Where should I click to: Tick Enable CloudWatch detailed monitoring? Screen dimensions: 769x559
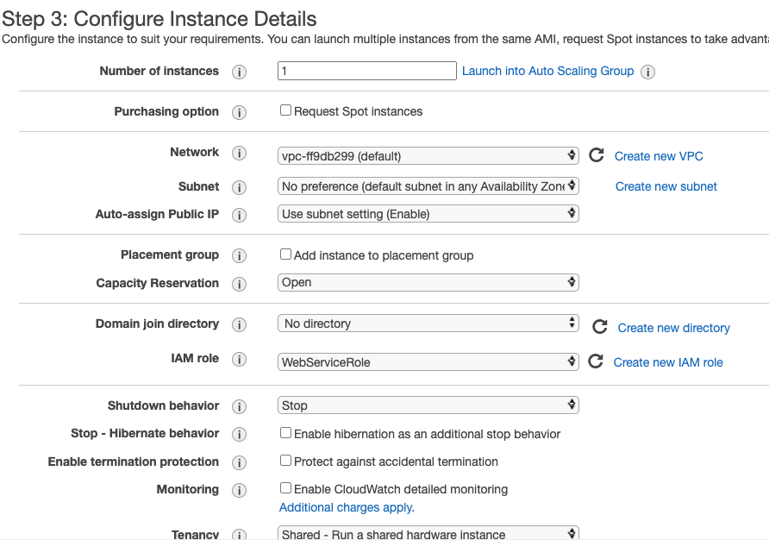pyautogui.click(x=285, y=488)
